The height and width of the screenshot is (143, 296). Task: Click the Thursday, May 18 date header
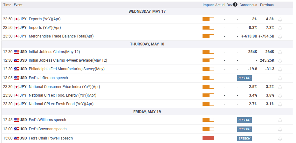pos(147,44)
